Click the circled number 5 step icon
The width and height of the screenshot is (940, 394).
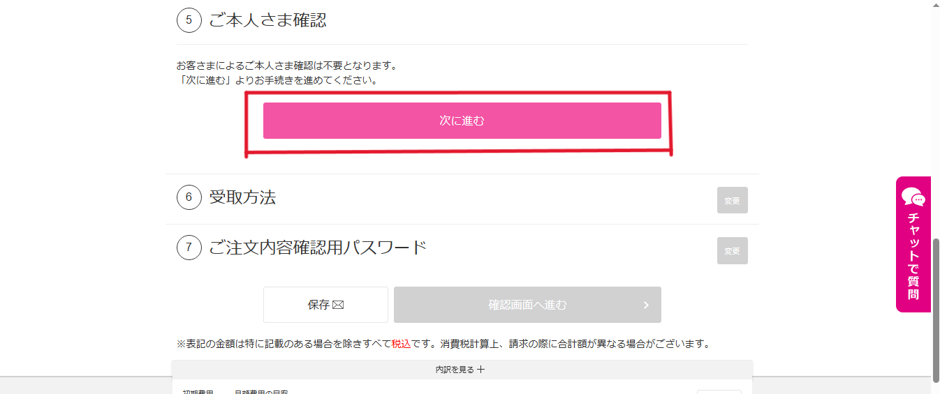coord(189,20)
